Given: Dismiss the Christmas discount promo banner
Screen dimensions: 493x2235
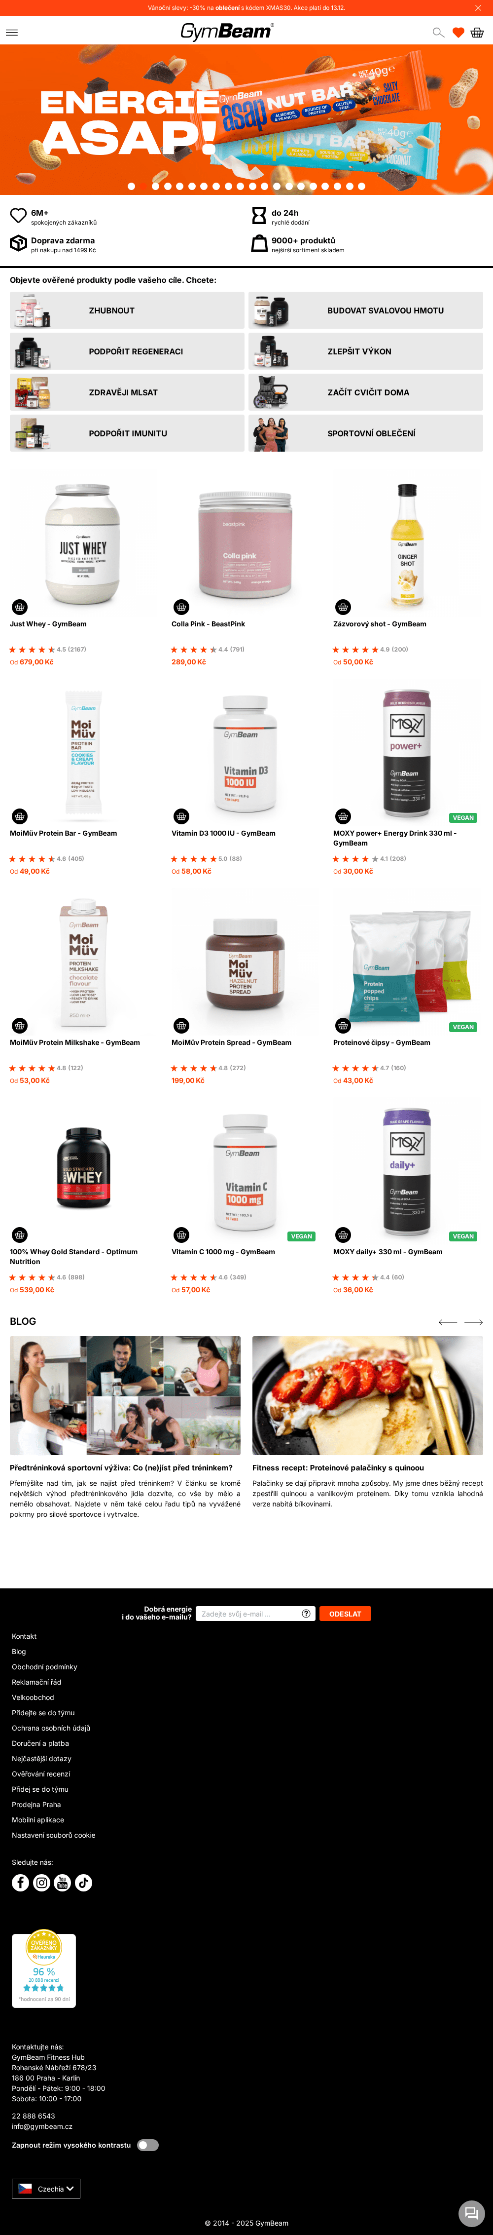Looking at the screenshot, I should [478, 8].
